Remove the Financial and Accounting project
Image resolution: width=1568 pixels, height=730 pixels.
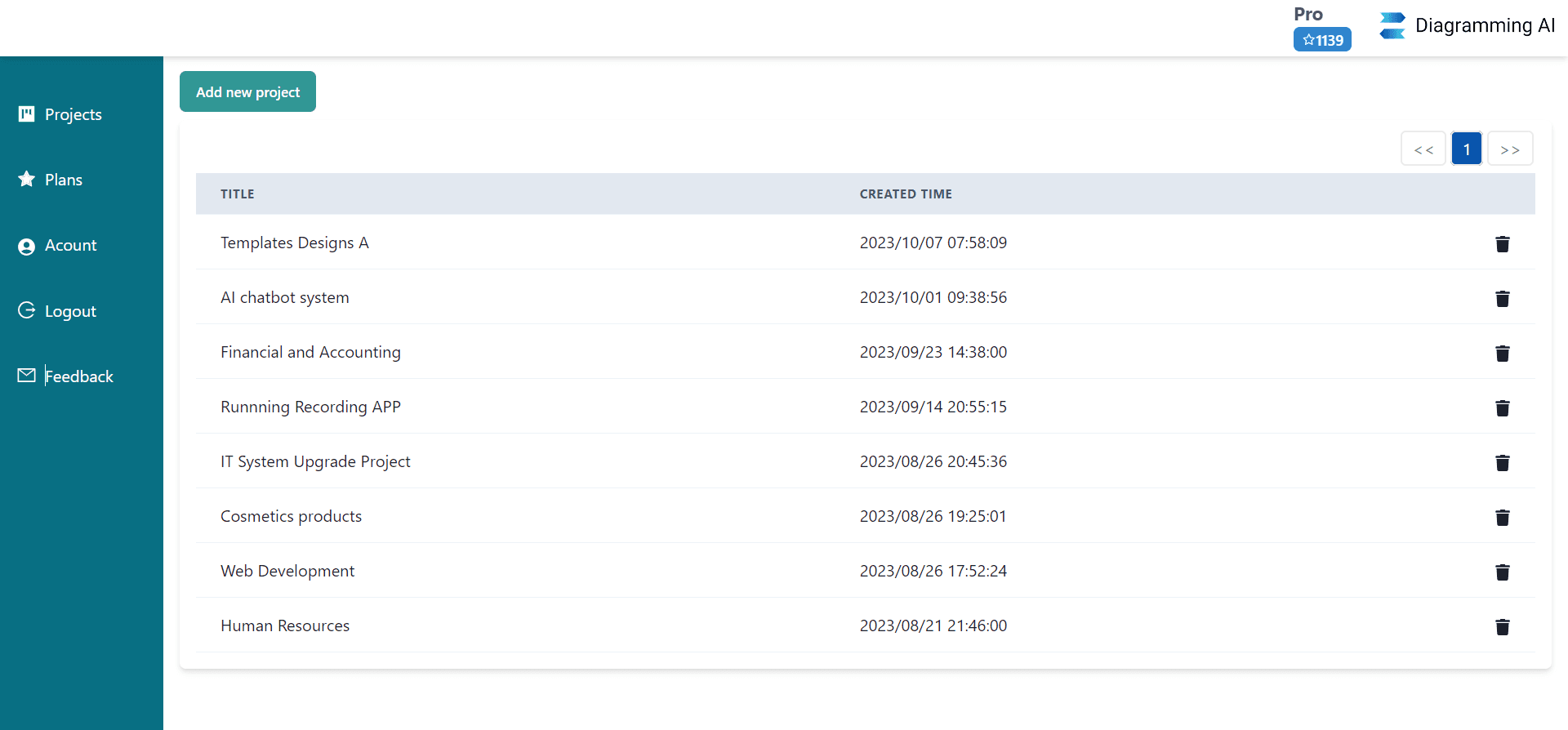[x=1502, y=354]
